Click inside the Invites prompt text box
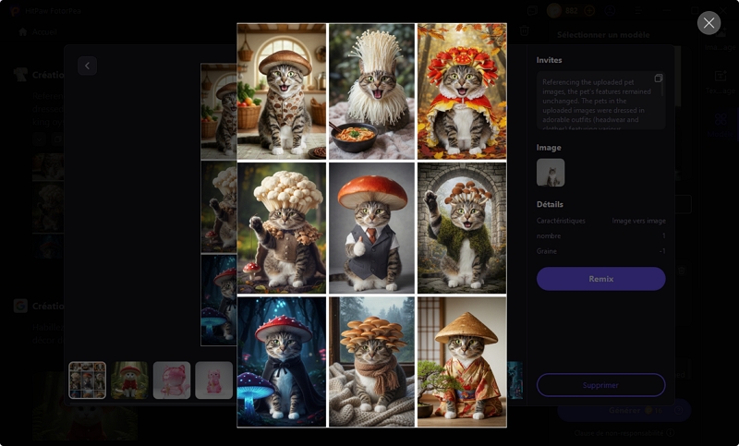739x446 pixels. [x=596, y=102]
